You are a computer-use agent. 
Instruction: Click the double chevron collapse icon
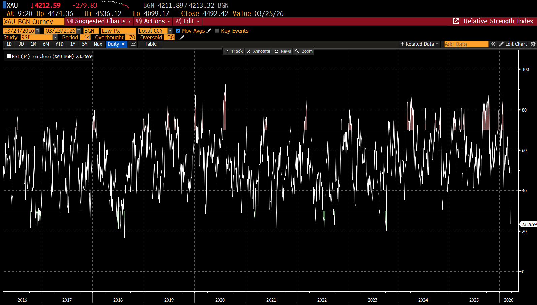(x=493, y=44)
